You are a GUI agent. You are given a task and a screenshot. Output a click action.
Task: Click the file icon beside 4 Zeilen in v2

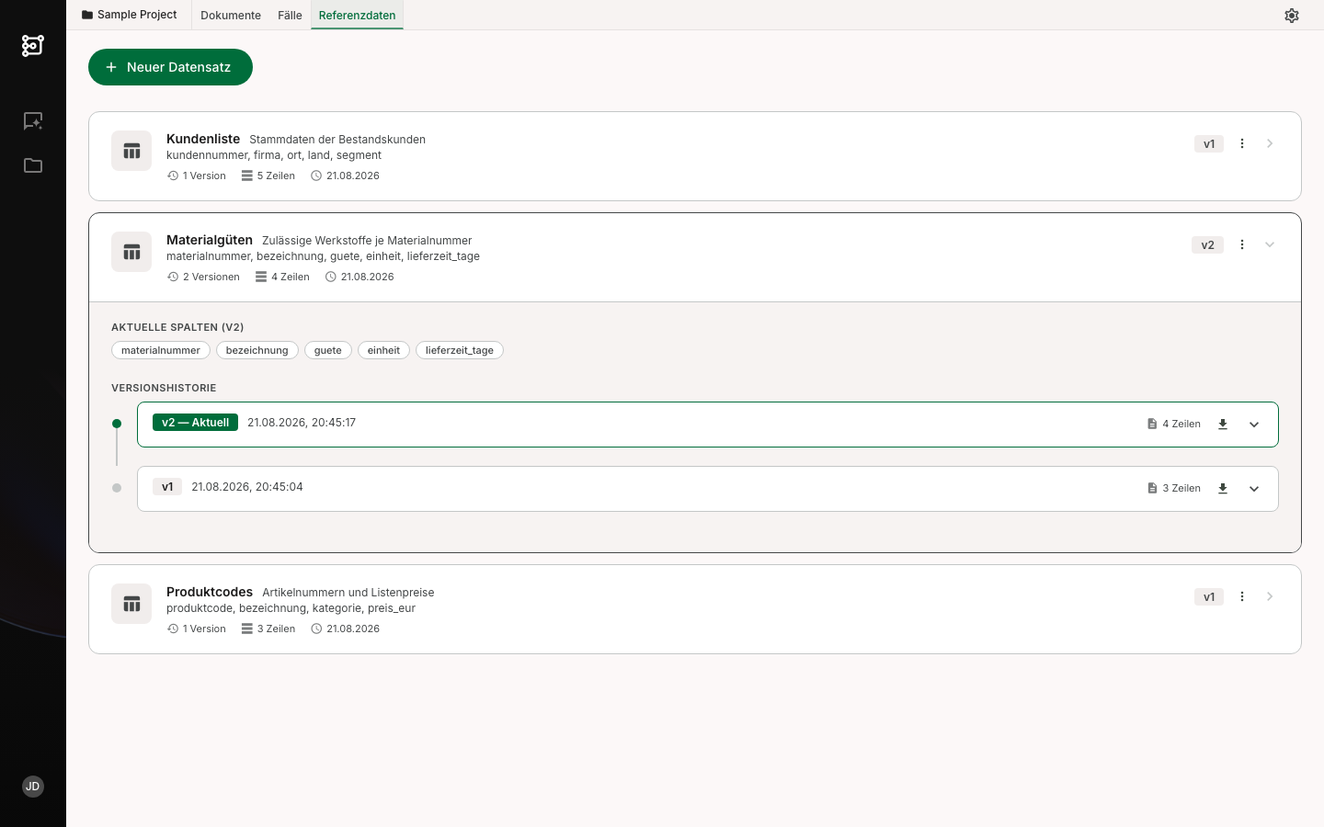pyautogui.click(x=1152, y=425)
